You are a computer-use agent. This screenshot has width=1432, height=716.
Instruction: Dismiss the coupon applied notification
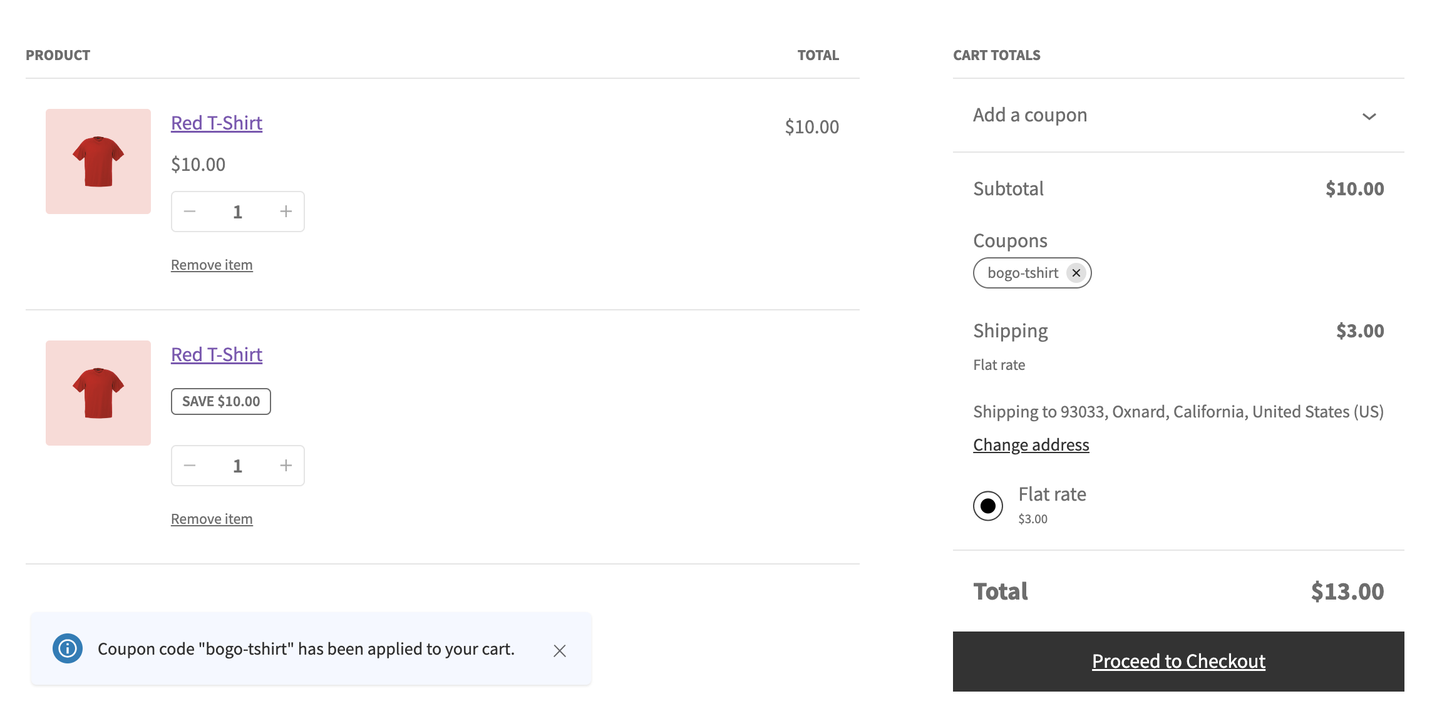pos(559,650)
